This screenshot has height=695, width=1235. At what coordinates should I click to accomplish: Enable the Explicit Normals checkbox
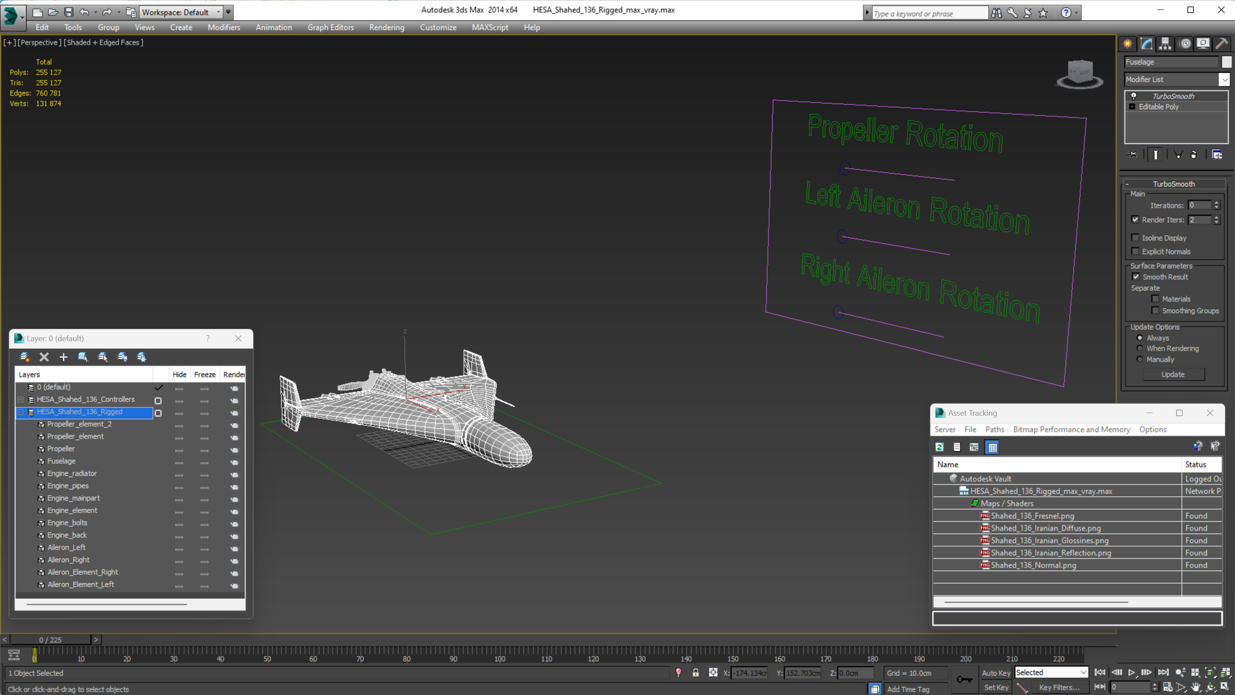click(1135, 251)
